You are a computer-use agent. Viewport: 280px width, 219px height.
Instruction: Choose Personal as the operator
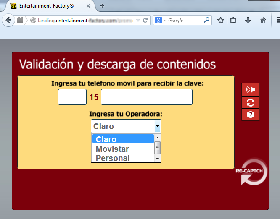113,158
